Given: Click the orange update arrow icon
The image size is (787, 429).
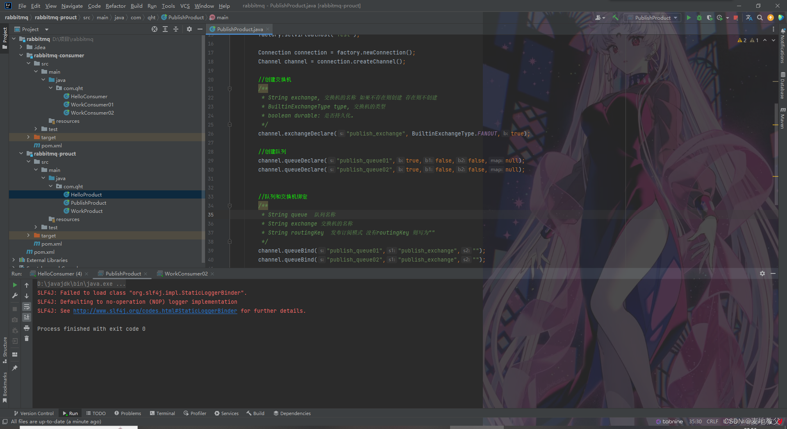Looking at the screenshot, I should (771, 18).
